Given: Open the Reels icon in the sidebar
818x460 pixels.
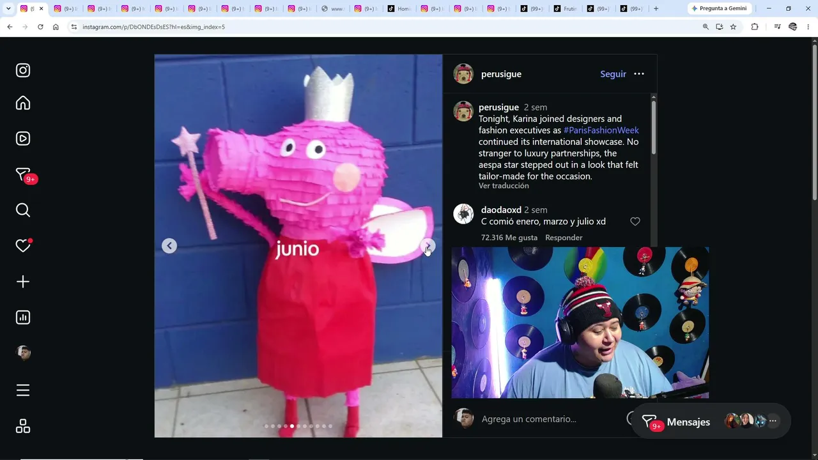Looking at the screenshot, I should click(23, 139).
